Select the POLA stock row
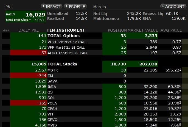 95,103
